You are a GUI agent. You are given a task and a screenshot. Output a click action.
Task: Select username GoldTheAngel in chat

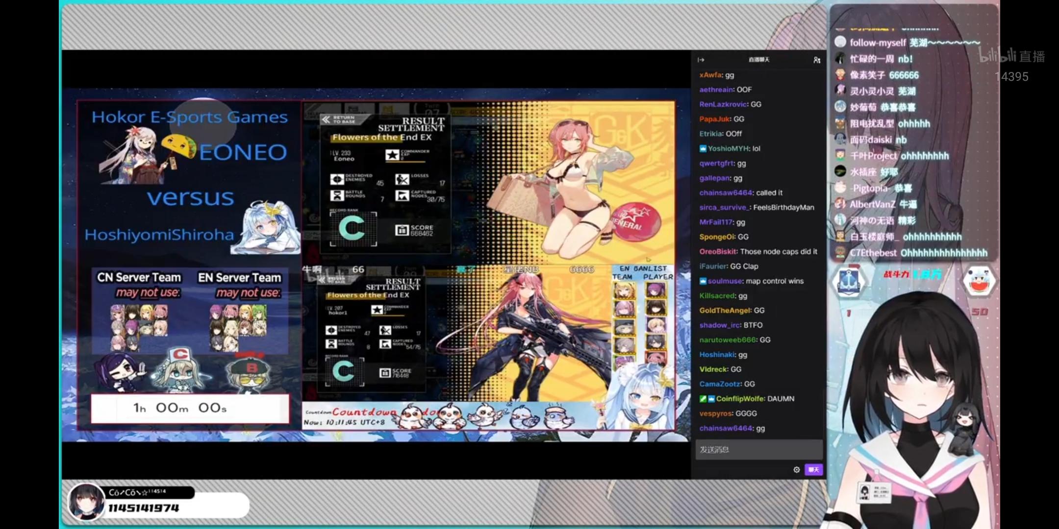(x=725, y=311)
